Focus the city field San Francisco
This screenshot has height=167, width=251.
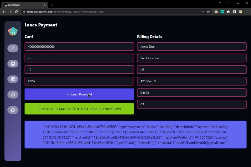tap(192, 58)
